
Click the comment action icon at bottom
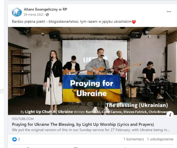(76, 147)
